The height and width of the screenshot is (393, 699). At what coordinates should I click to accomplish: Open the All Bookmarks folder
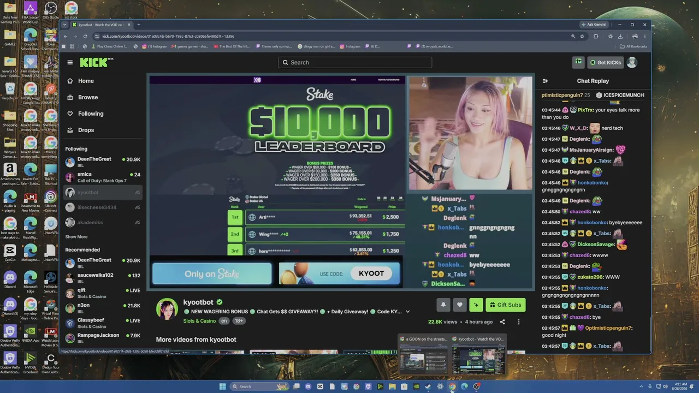click(x=633, y=46)
